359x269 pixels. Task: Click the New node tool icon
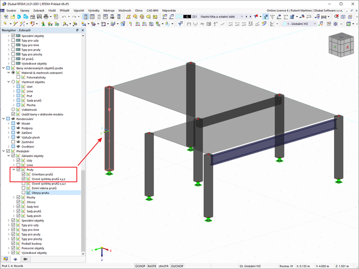tap(5, 24)
